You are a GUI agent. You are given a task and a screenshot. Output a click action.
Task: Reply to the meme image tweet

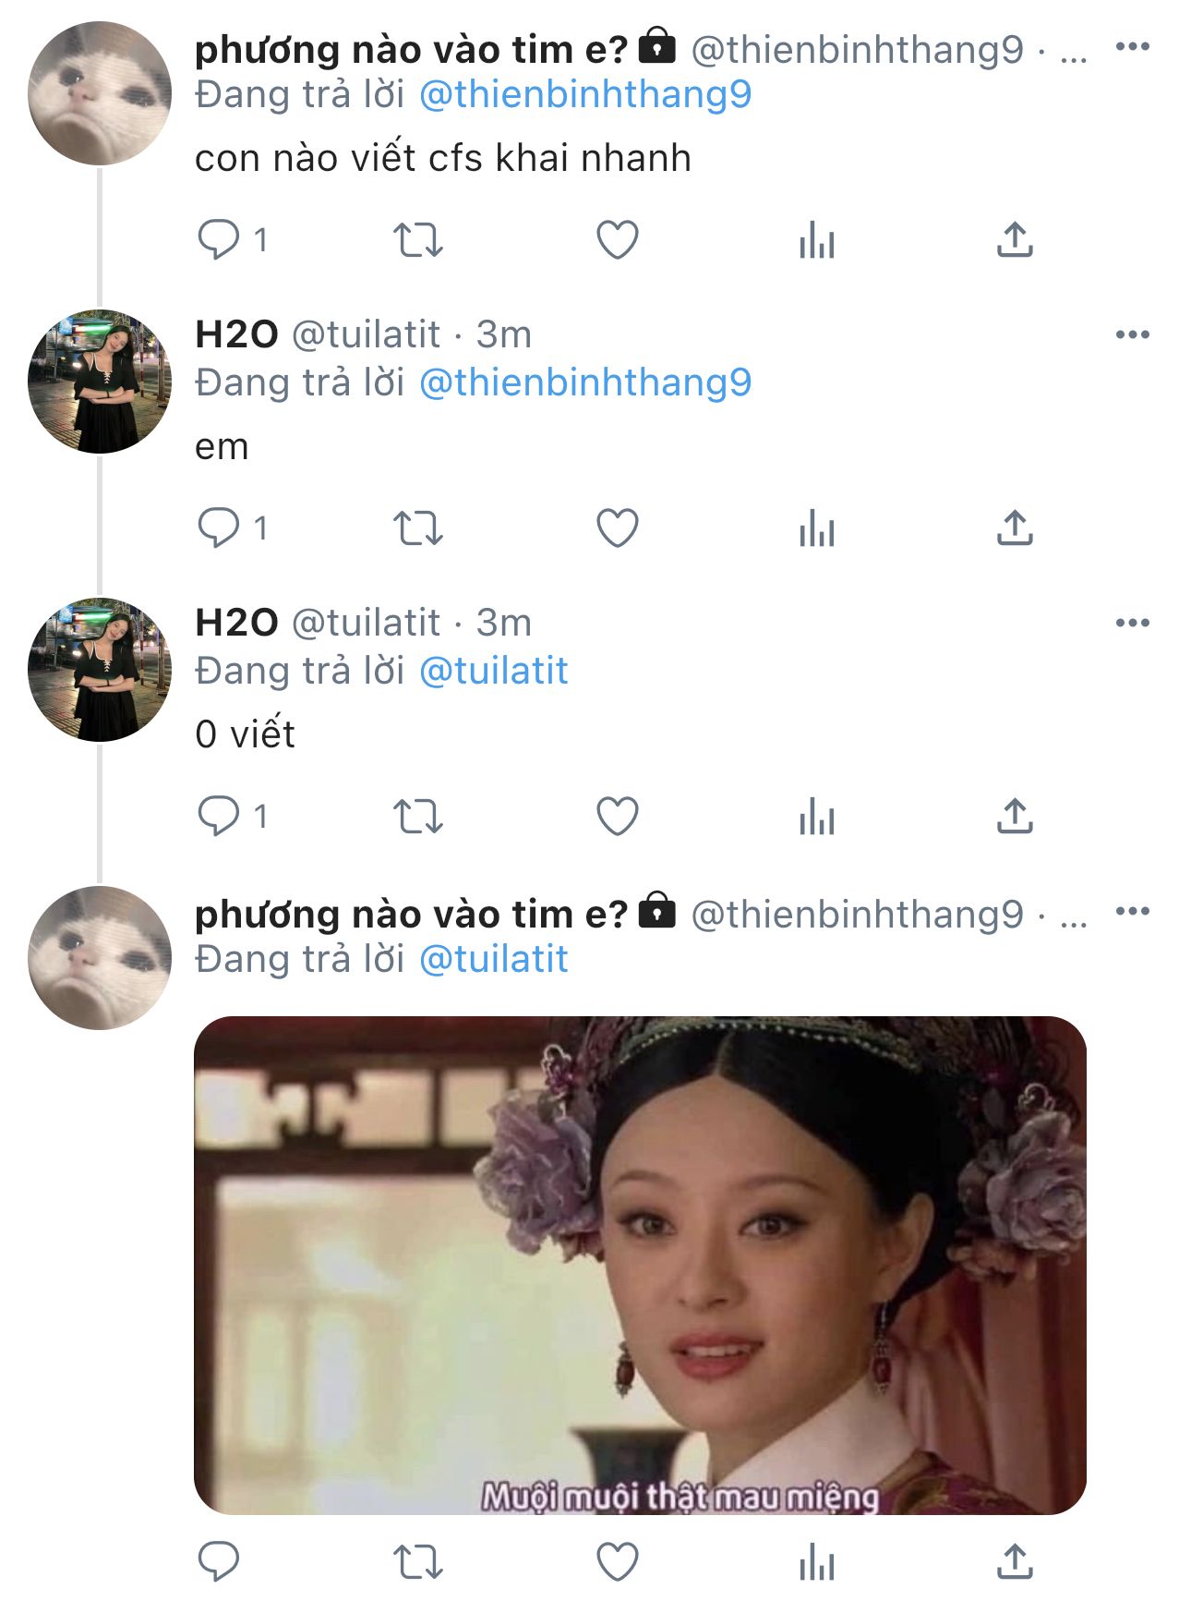pos(219,1562)
